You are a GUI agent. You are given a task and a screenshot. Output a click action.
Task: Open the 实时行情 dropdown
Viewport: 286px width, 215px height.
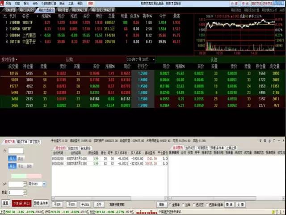[x=9, y=60]
